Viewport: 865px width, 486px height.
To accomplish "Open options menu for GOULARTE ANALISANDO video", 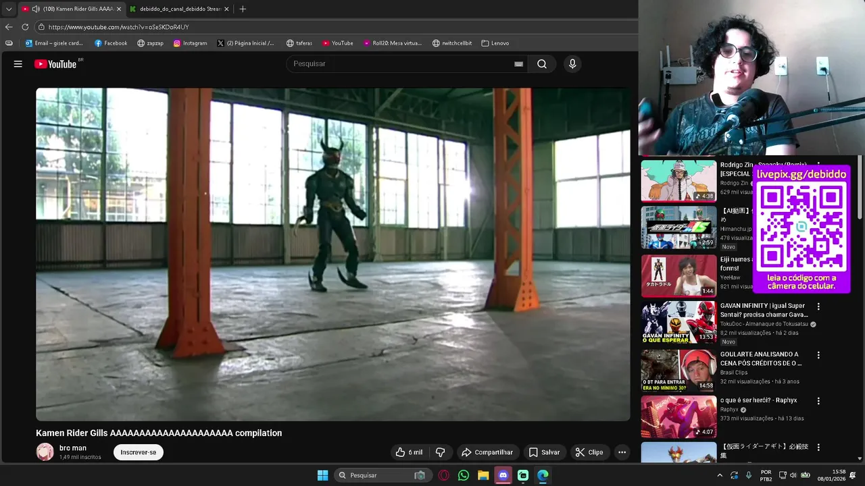I will coord(818,355).
